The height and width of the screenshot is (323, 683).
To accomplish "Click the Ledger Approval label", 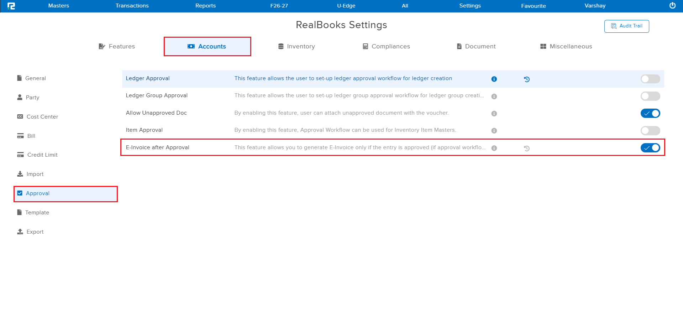I will (148, 78).
